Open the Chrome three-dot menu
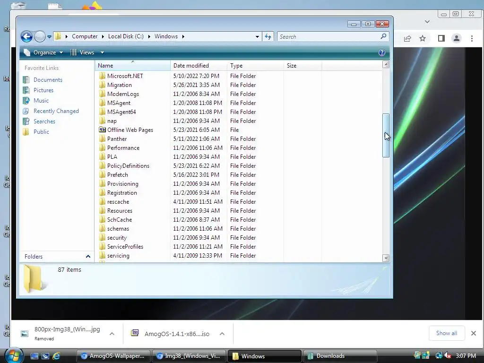Viewport: 484px width, 363px height. (472, 38)
